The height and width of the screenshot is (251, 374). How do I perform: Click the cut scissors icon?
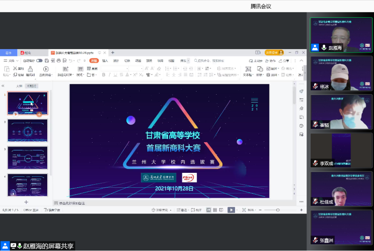[x=15, y=68]
